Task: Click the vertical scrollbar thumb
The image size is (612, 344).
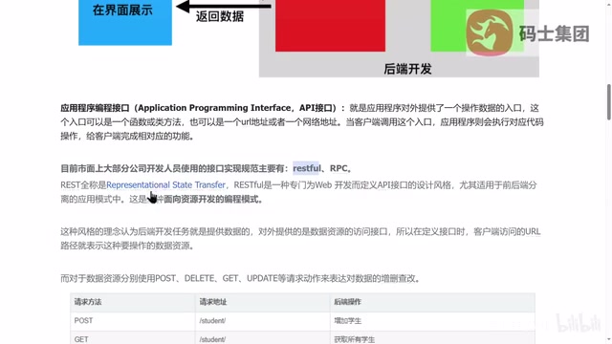Action: pyautogui.click(x=608, y=102)
